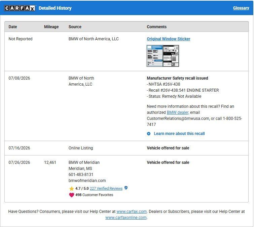Open the Original Window Sticker link
The height and width of the screenshot is (227, 254).
[168, 39]
